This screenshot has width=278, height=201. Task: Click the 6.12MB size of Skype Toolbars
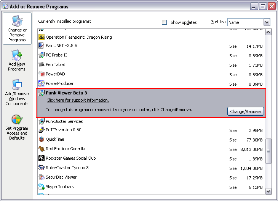(x=256, y=187)
